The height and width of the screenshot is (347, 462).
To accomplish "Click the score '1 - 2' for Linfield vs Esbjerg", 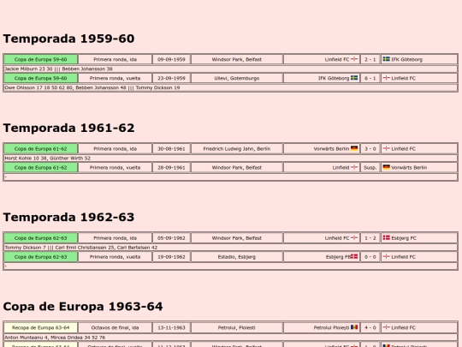I will (x=370, y=238).
